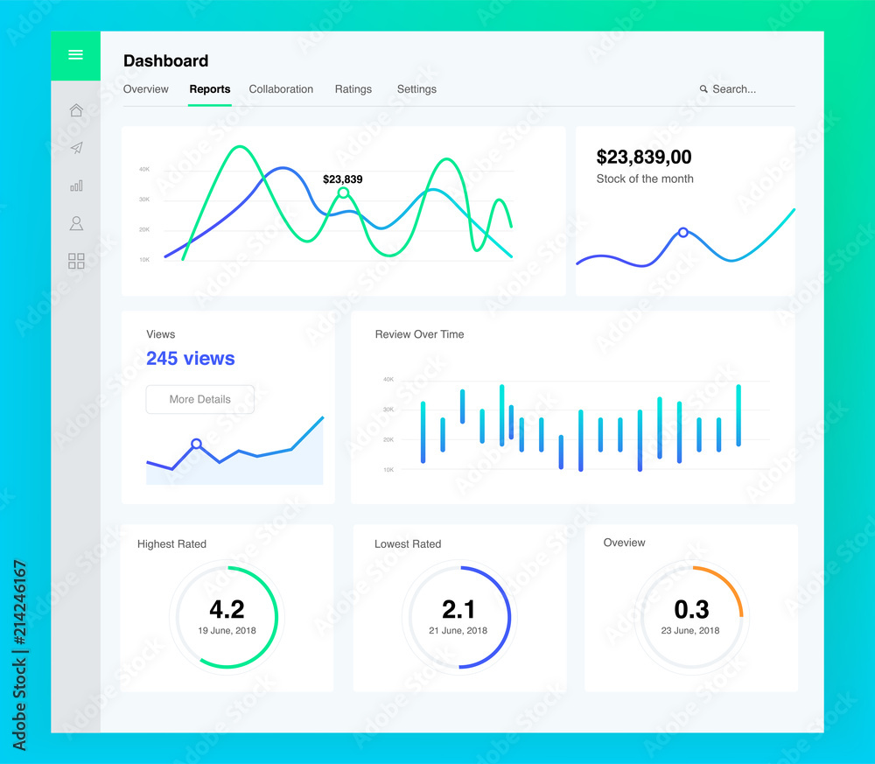The height and width of the screenshot is (764, 875).
Task: Open the bar chart statistics icon
Action: [x=76, y=186]
